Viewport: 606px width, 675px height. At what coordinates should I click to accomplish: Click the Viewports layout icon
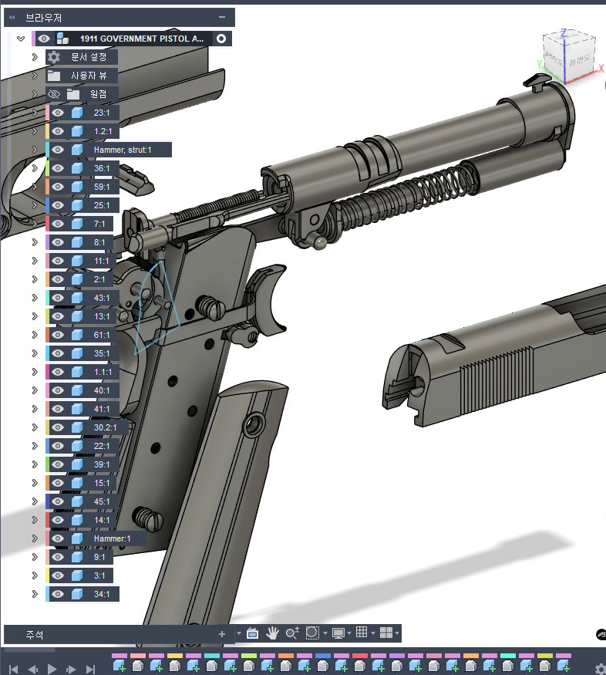386,633
